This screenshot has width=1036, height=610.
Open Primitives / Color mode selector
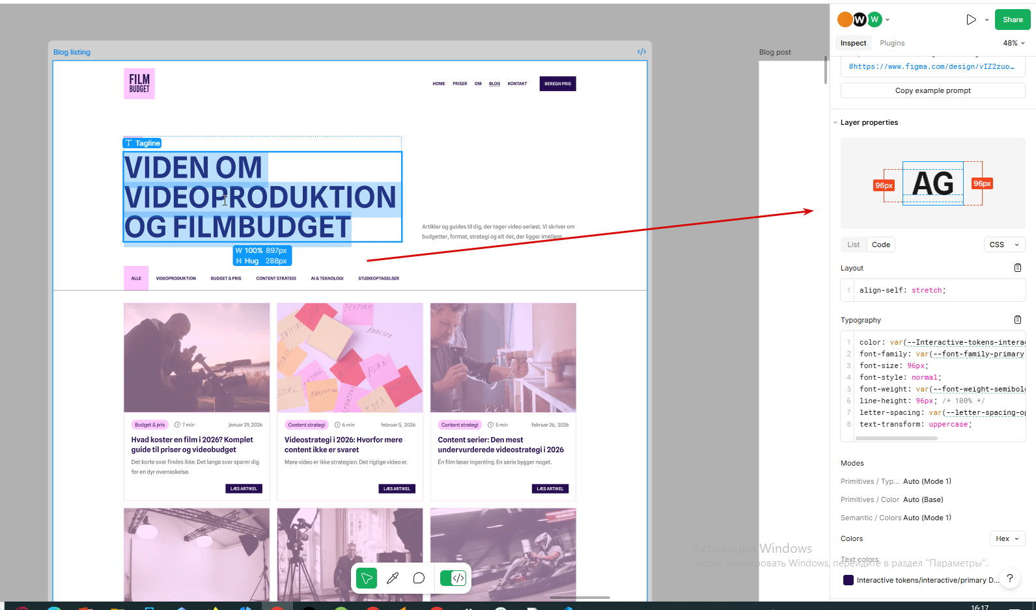point(923,499)
